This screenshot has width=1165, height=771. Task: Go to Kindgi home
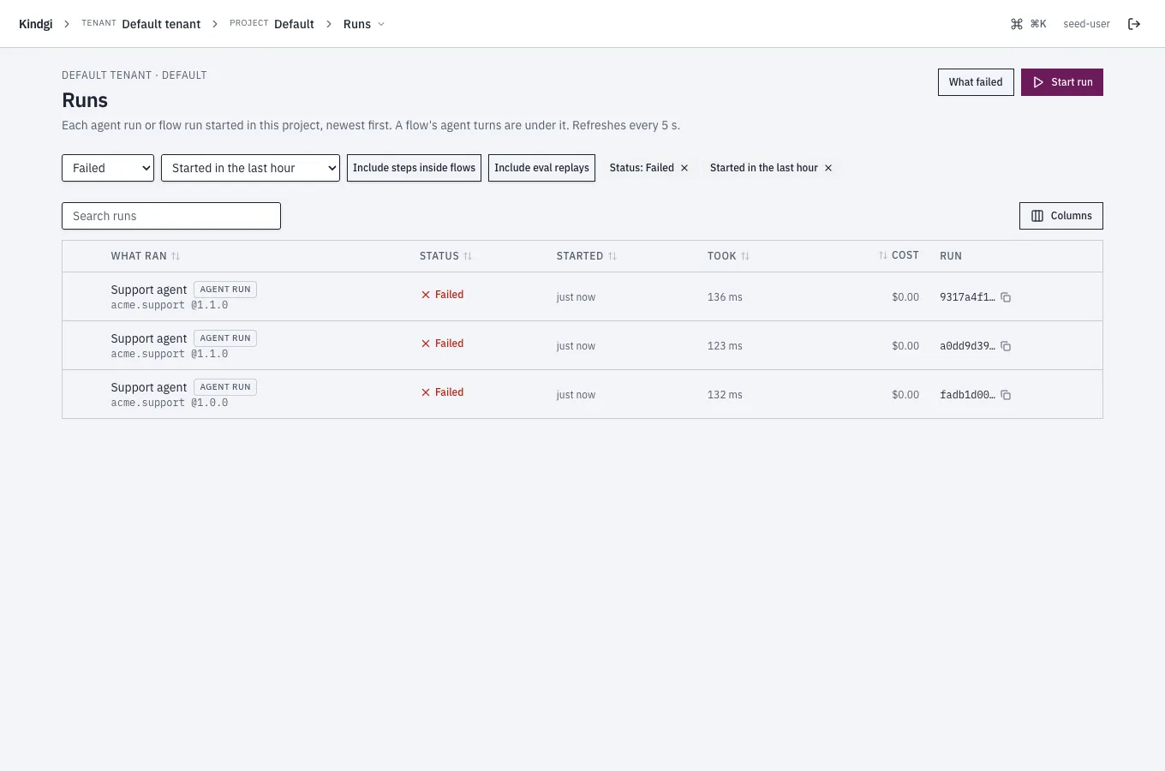click(36, 24)
